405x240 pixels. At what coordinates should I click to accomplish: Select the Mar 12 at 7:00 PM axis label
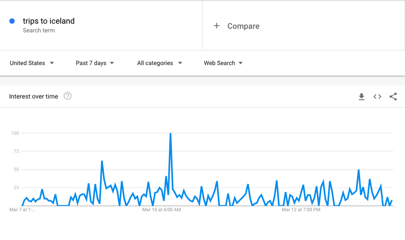[301, 210]
